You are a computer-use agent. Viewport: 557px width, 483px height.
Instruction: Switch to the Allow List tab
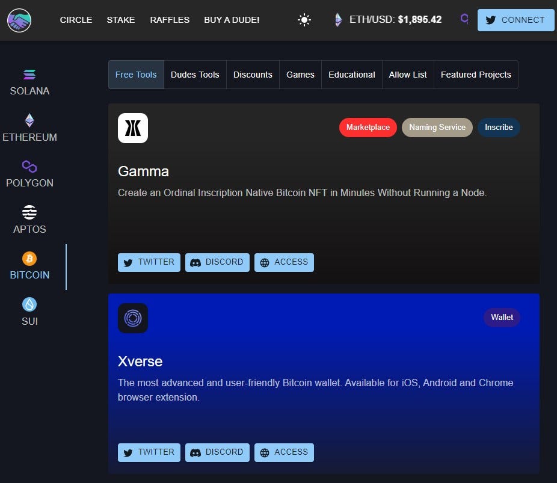(x=408, y=75)
